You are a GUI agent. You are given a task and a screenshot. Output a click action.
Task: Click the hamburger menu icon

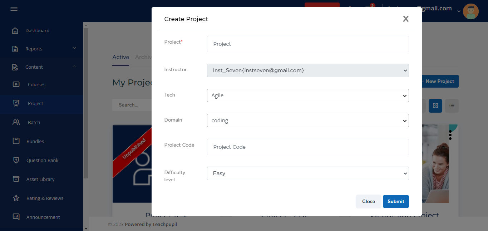[x=14, y=9]
